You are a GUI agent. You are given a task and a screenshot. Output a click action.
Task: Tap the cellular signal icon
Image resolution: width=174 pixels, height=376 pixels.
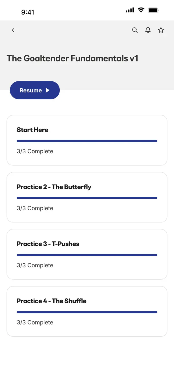(129, 10)
